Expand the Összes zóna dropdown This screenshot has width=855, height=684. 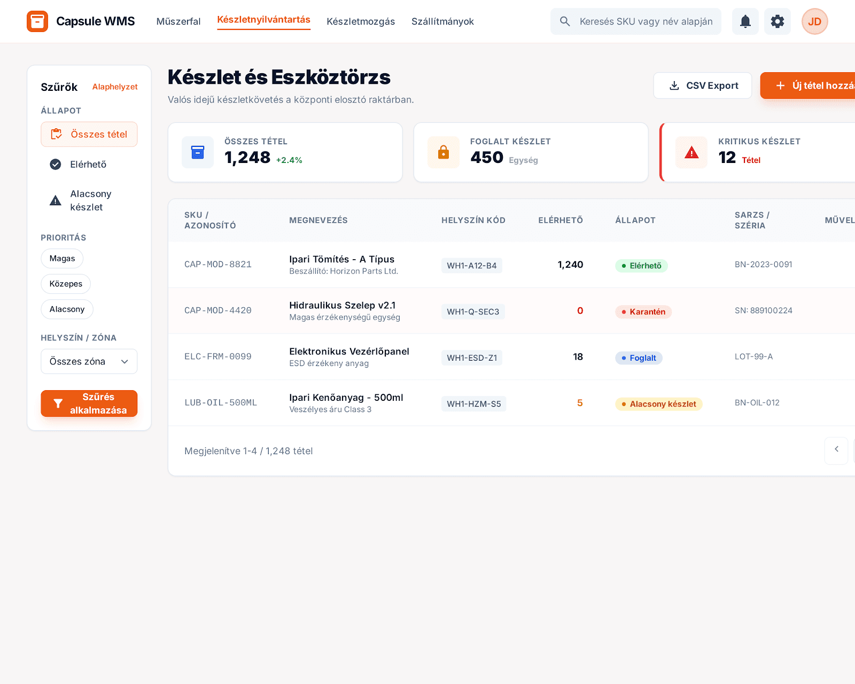(x=89, y=362)
